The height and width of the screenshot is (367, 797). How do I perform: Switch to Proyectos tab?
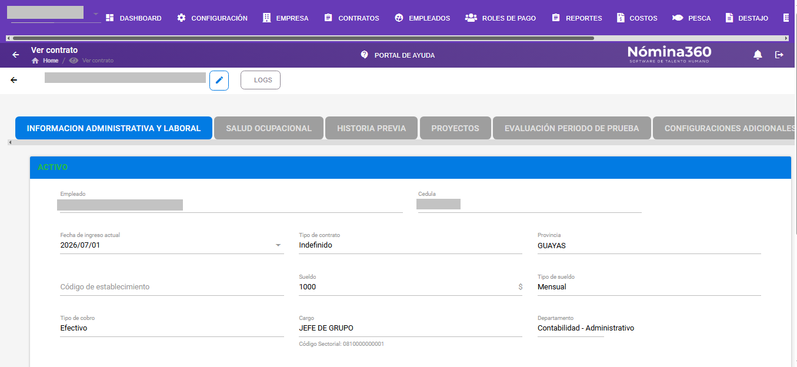click(x=455, y=128)
